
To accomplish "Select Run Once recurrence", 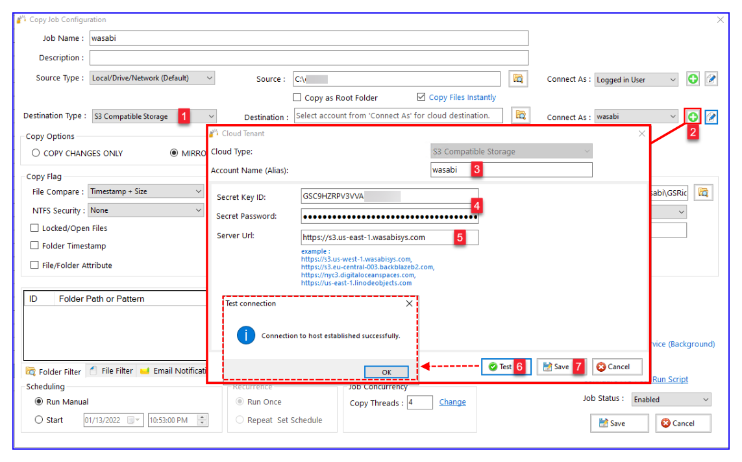I will [240, 402].
